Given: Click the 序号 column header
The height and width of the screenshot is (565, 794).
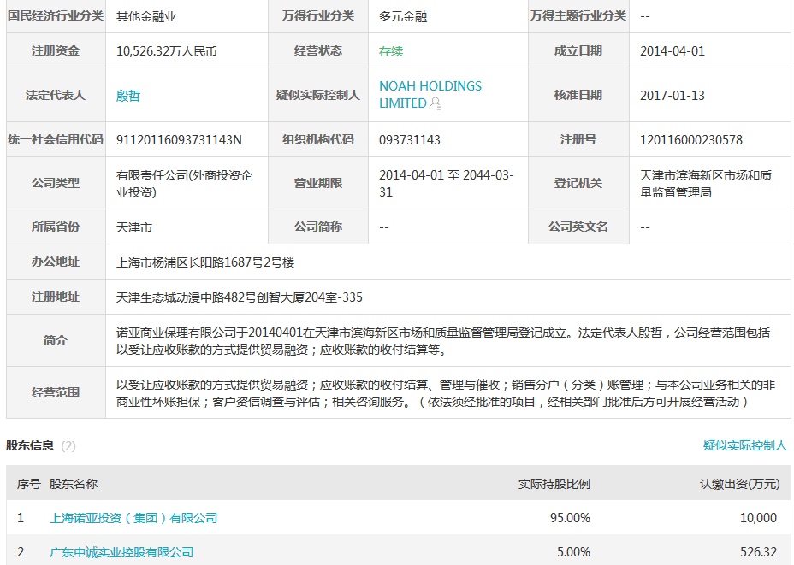Looking at the screenshot, I should pyautogui.click(x=28, y=484).
